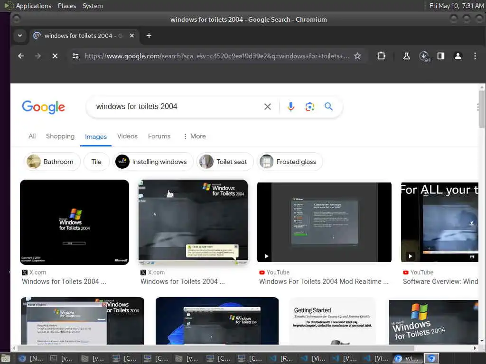Filter images by Tile chip

(96, 162)
